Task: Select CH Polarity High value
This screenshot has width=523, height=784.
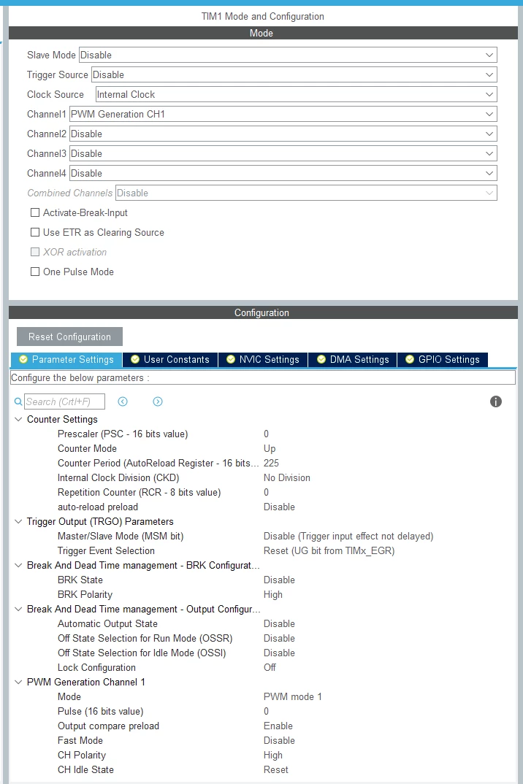Action: 272,755
